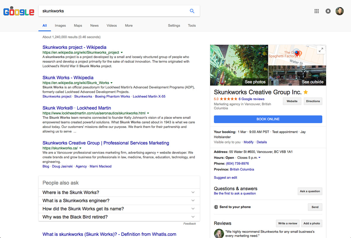
Task: Click the Feedback link under People also ask
Action: (x=190, y=224)
